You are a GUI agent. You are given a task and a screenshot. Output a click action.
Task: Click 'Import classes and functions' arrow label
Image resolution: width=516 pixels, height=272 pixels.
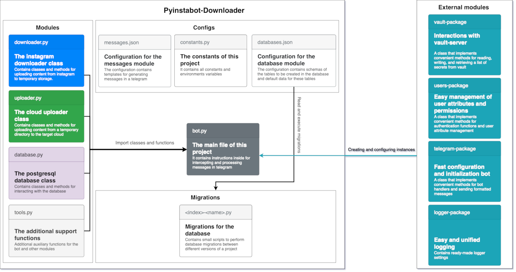click(x=145, y=143)
